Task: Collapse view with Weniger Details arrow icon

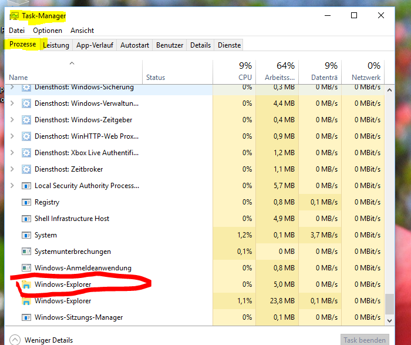Action: pyautogui.click(x=15, y=340)
